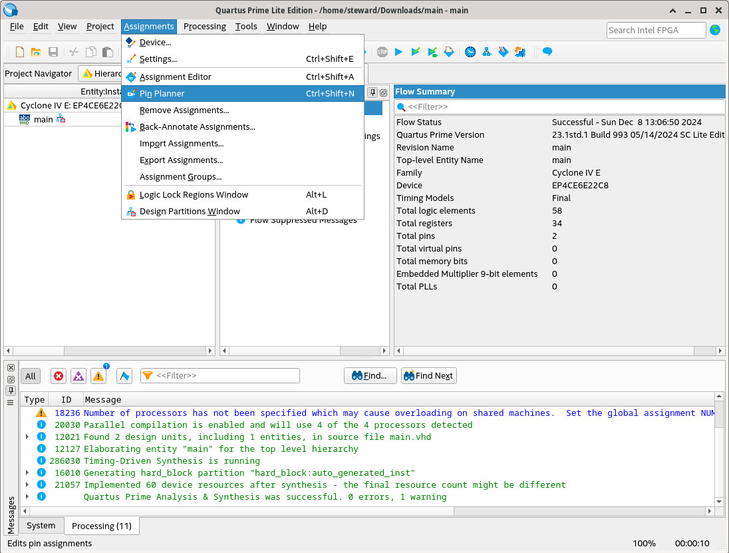Screen dimensions: 729x553
Task: Select Pin Planner from Assignments menu
Action: [242, 93]
